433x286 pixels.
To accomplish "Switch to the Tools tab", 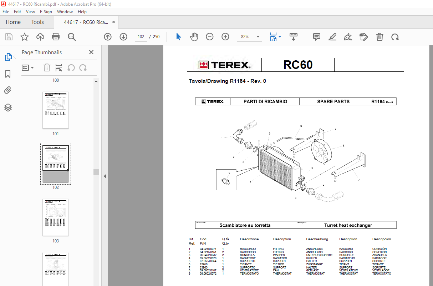I will (37, 22).
